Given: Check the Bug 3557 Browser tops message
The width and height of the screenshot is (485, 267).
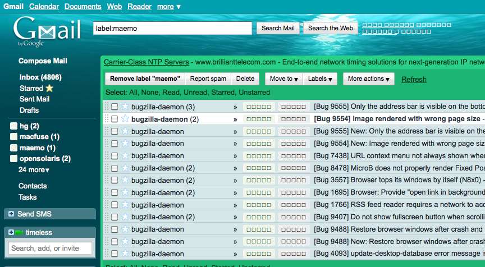Looking at the screenshot, I should point(115,180).
